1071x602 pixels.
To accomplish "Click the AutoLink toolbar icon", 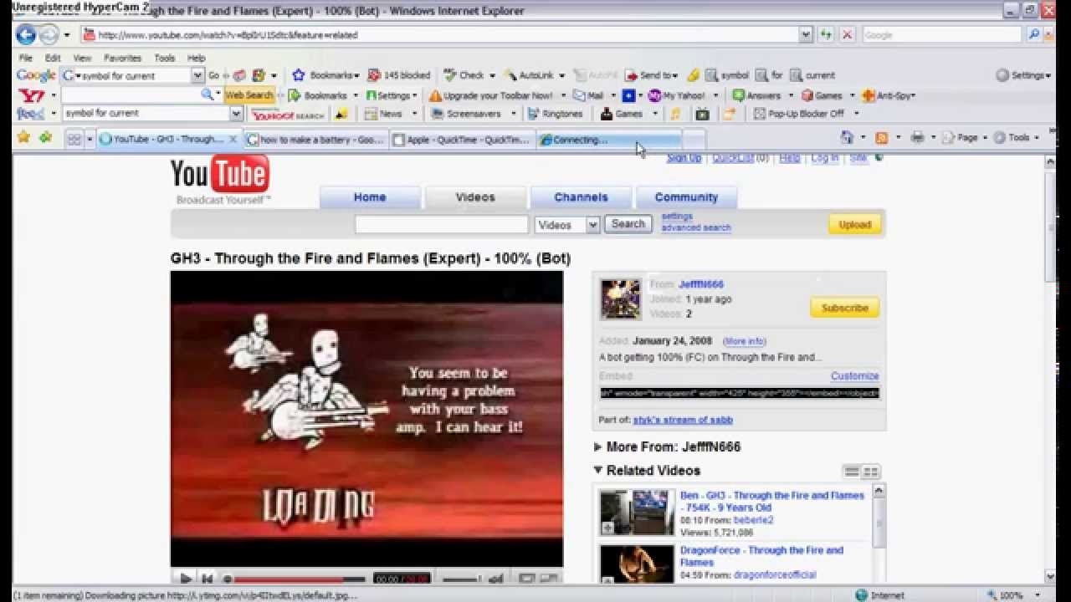I will point(510,75).
